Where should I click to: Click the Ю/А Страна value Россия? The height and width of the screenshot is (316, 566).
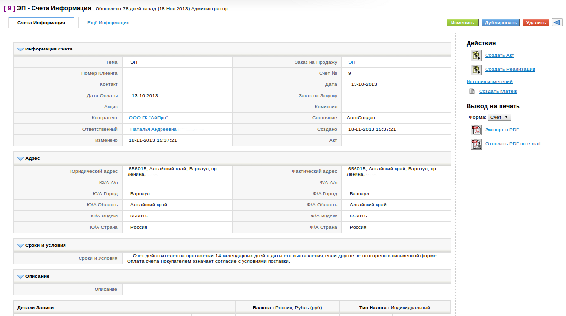[x=139, y=228]
